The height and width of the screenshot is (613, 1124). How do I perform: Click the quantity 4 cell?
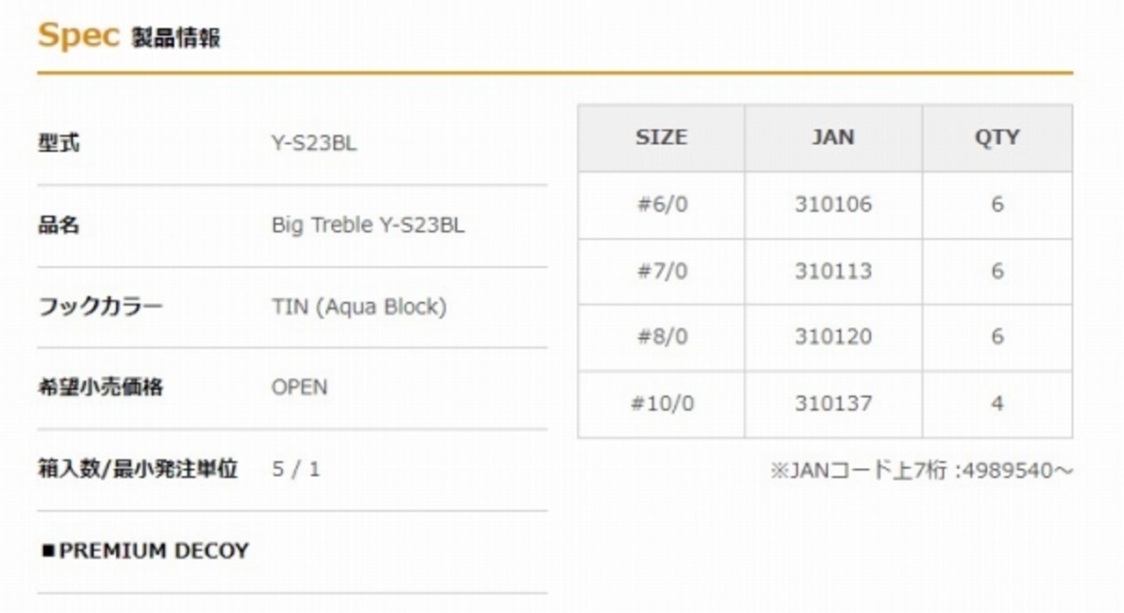[997, 404]
